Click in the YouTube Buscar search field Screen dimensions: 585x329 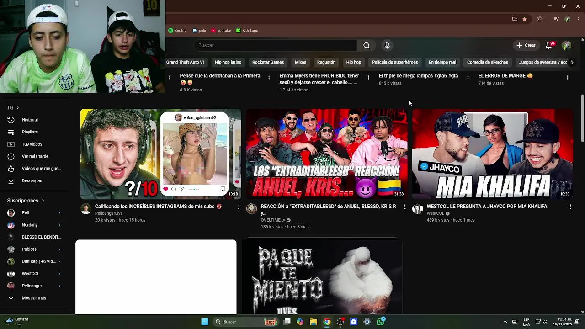tap(276, 45)
